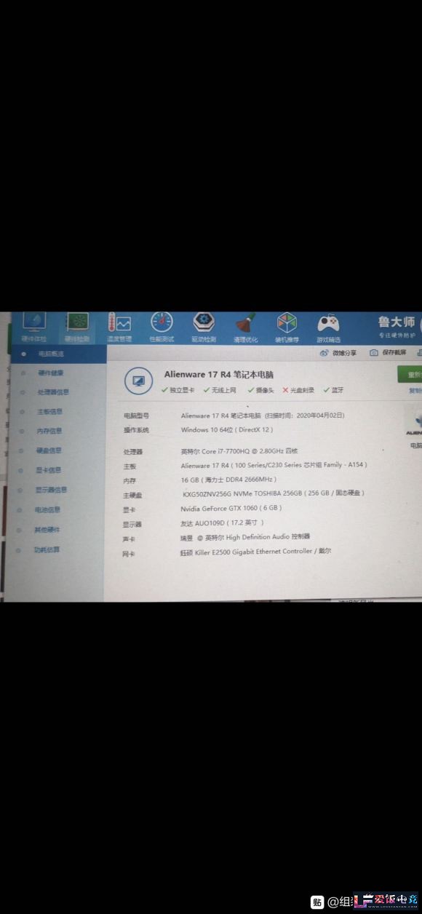Open 硬件健康 sidebar entry

pyautogui.click(x=51, y=373)
